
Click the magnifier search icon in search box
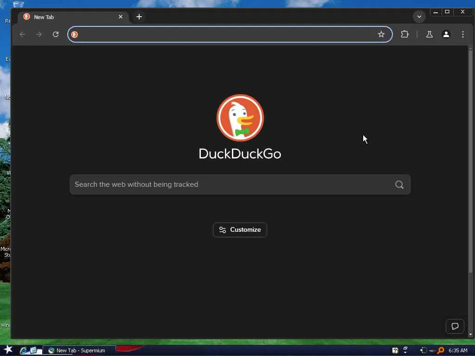click(x=399, y=184)
